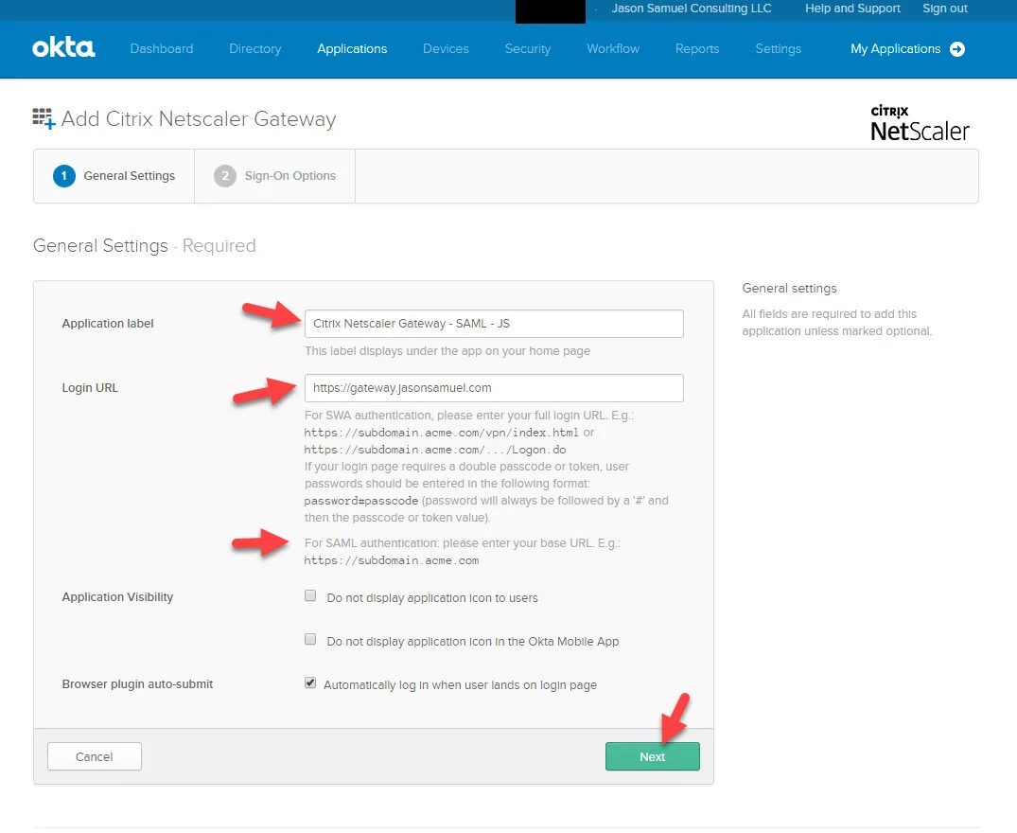Click 'This label displays under the app' hint
This screenshot has height=833, width=1017.
(x=447, y=351)
